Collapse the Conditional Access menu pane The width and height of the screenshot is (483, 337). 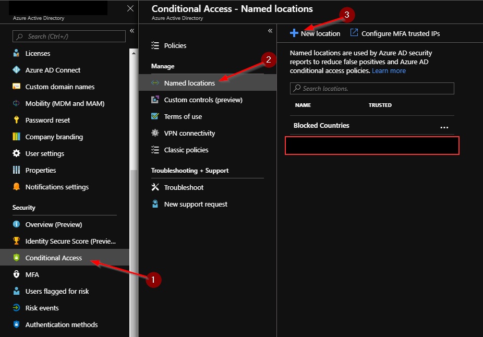click(270, 31)
